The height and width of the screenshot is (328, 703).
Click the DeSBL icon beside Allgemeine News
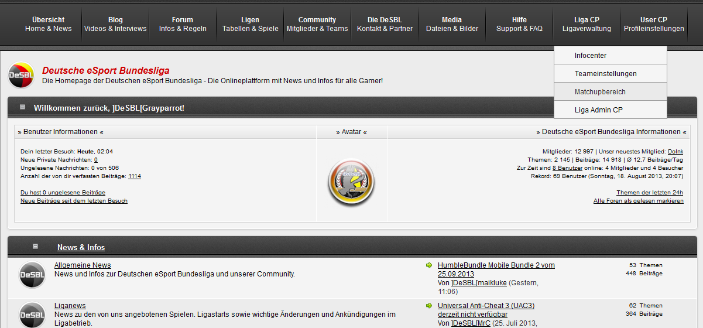(x=32, y=275)
